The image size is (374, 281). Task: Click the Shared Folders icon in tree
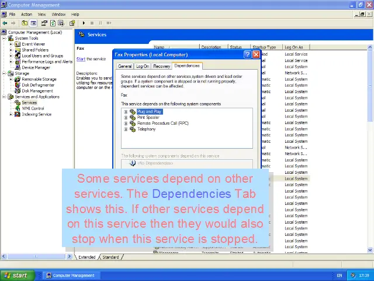click(x=18, y=50)
